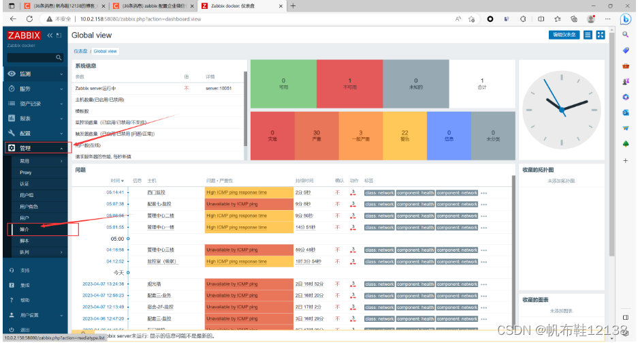Screen dimensions: 638x343
Task: Click class: network tag in 西门监控 row
Action: 380,193
